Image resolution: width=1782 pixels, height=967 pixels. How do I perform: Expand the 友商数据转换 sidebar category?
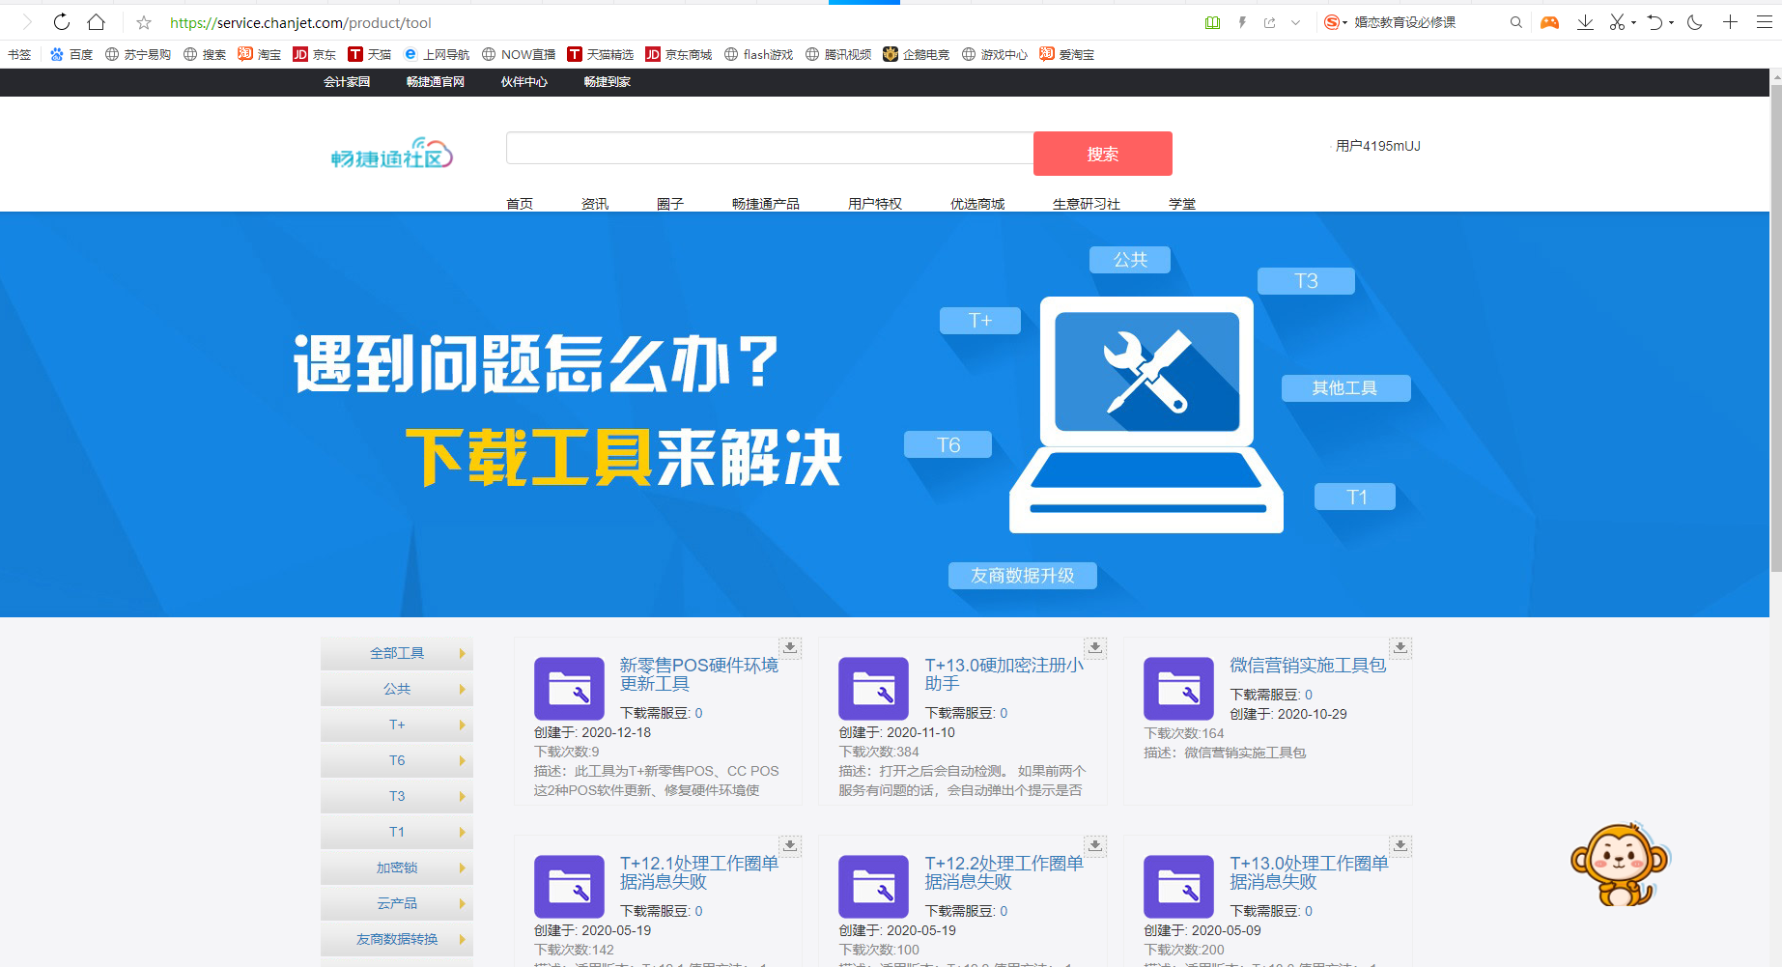point(397,939)
